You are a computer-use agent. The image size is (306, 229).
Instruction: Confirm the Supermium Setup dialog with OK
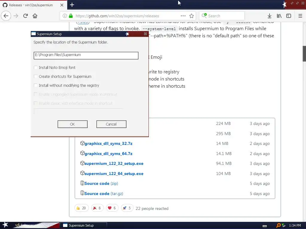pyautogui.click(x=73, y=124)
